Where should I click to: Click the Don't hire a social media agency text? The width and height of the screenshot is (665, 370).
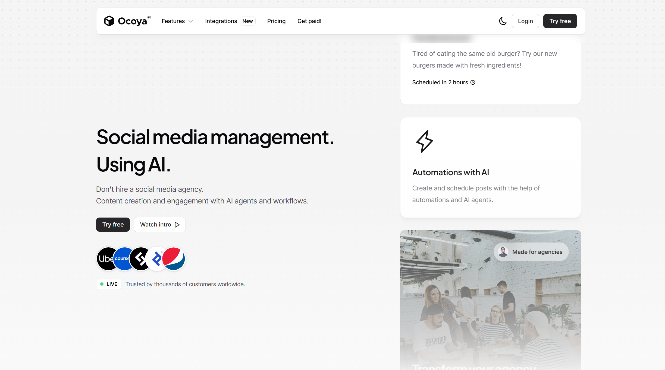click(150, 189)
